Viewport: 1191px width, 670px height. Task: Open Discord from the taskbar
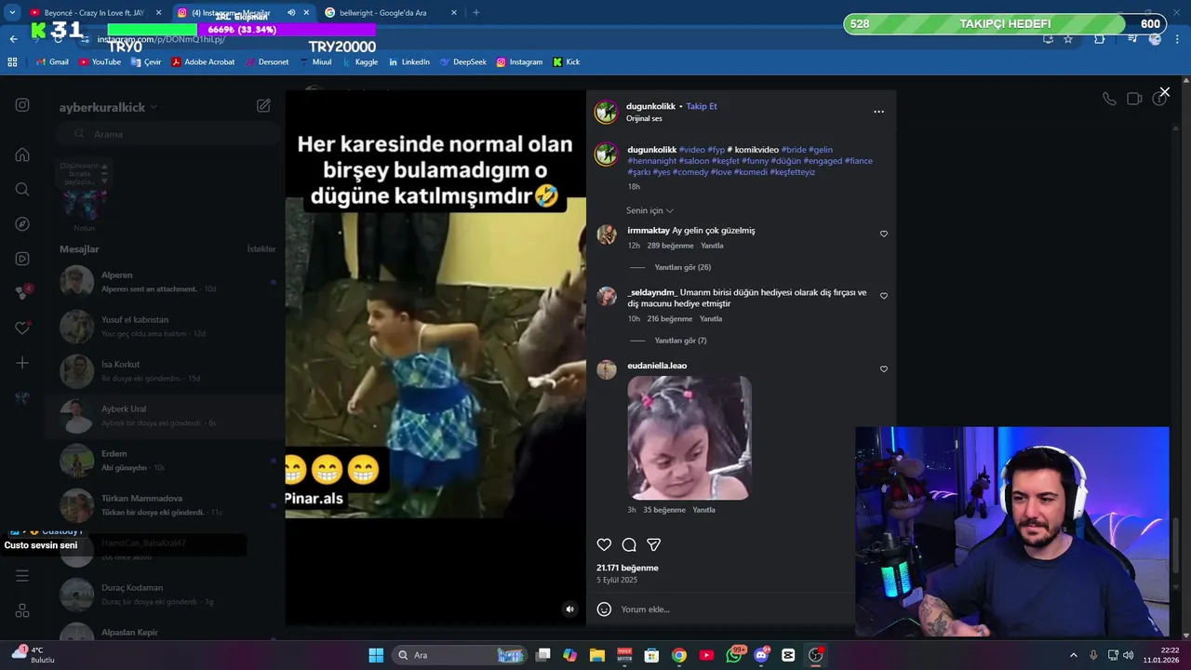[762, 655]
